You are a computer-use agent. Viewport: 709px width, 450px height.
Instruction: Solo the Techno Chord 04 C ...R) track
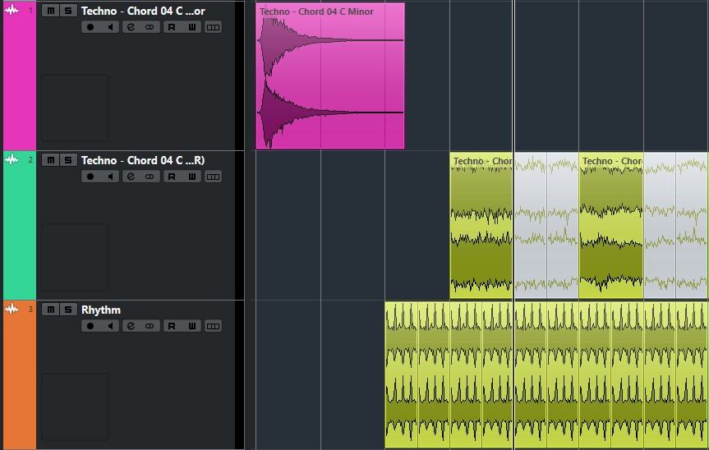pyautogui.click(x=68, y=160)
